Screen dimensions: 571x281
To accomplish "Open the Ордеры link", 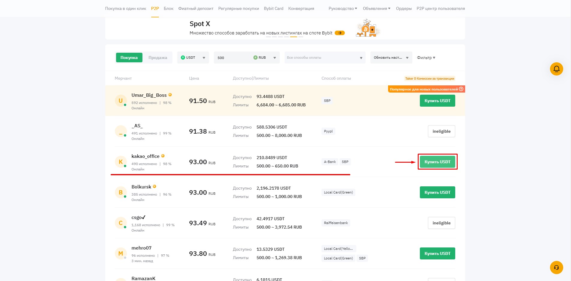I will point(404,8).
